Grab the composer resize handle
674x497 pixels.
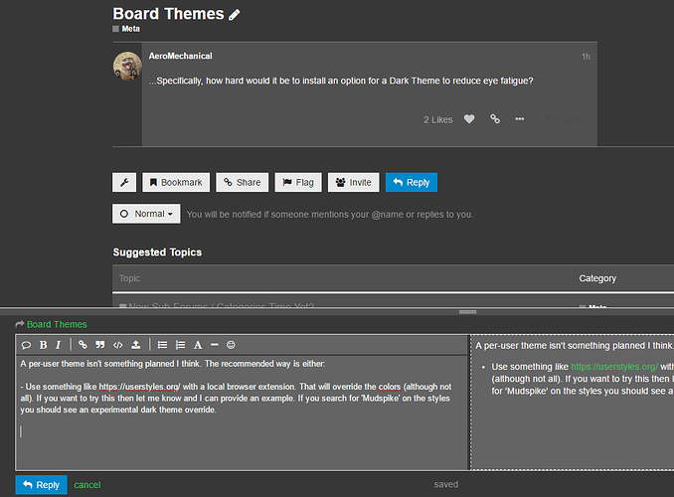tap(467, 312)
